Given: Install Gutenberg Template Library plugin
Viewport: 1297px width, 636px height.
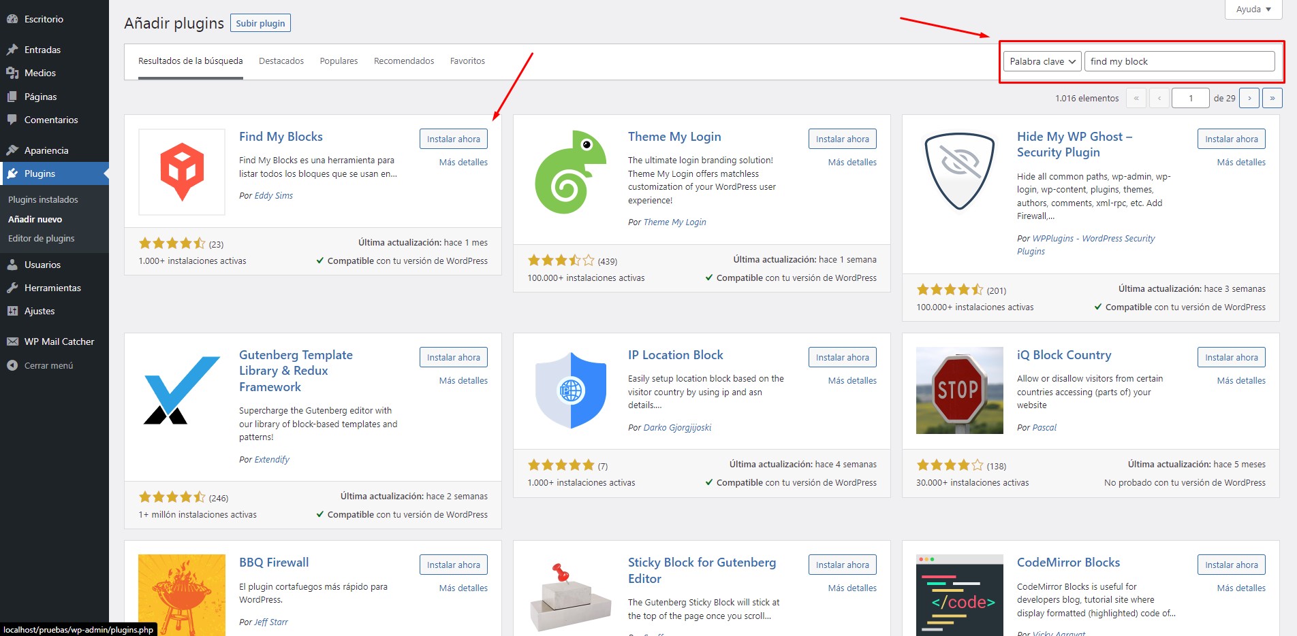Looking at the screenshot, I should pyautogui.click(x=454, y=357).
